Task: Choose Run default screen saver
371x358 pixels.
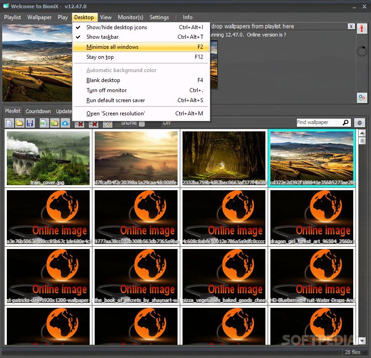Action: click(x=141, y=100)
